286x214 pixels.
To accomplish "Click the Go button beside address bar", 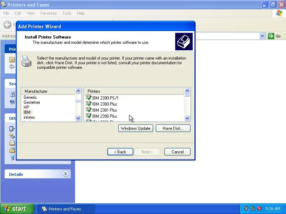I will (x=274, y=36).
